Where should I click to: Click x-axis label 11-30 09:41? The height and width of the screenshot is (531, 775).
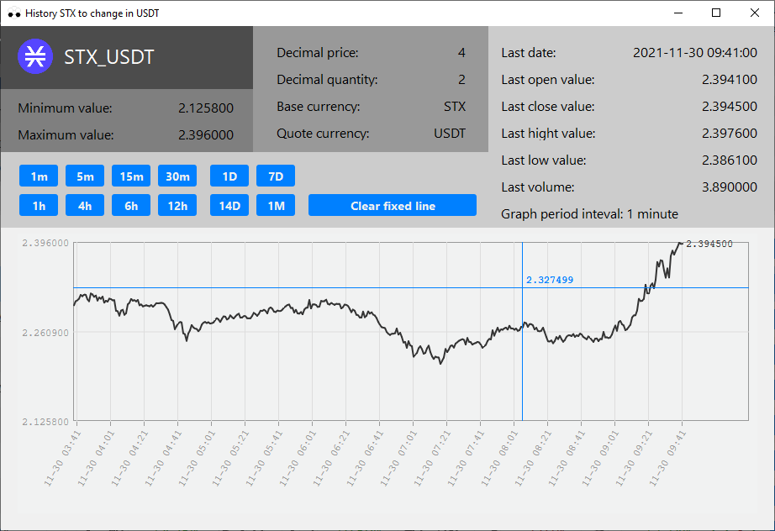(667, 458)
